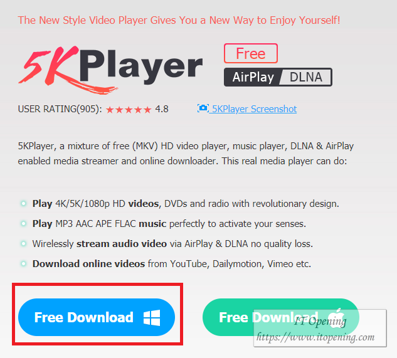Click the bullet before Play 4K/5K/1080p videos
The image size is (397, 358).
(x=23, y=204)
